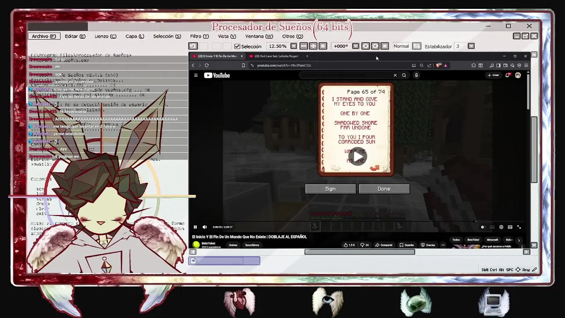This screenshot has height=318, width=565.
Task: Click the fit view icon after zoom in
Action: (x=323, y=46)
